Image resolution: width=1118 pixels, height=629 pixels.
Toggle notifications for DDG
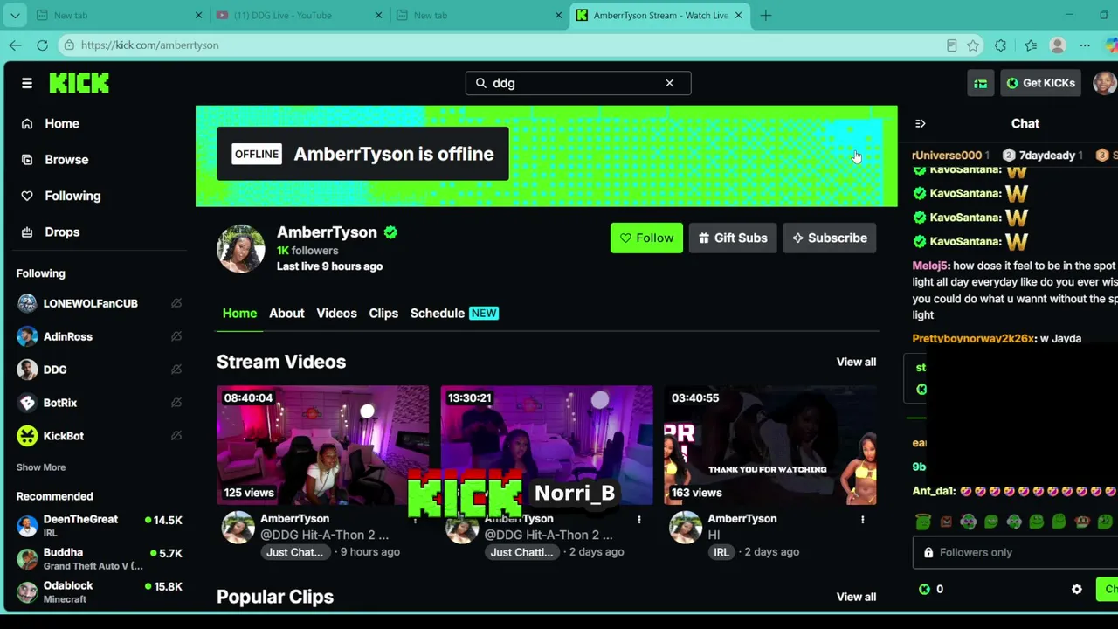coord(176,370)
